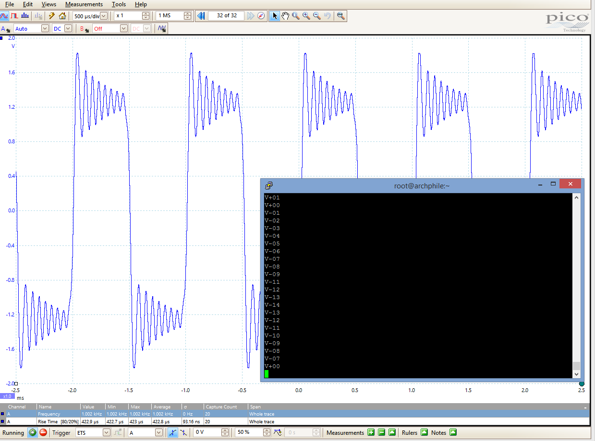Click the Pico Technology logo

(567, 22)
